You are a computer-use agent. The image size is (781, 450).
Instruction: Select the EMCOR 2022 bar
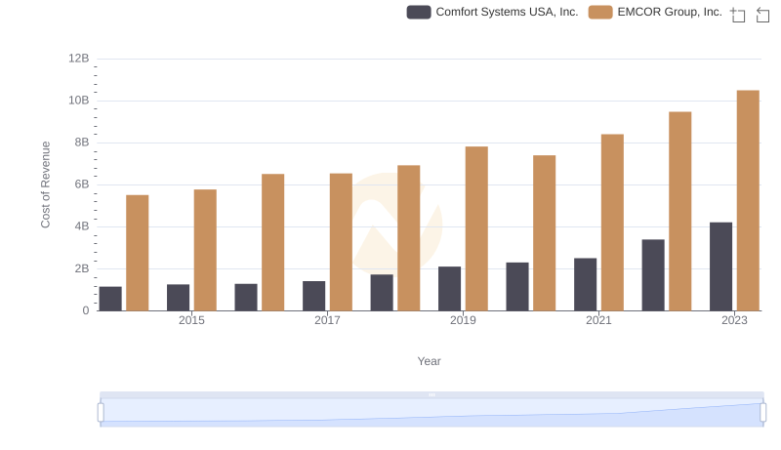pyautogui.click(x=679, y=211)
